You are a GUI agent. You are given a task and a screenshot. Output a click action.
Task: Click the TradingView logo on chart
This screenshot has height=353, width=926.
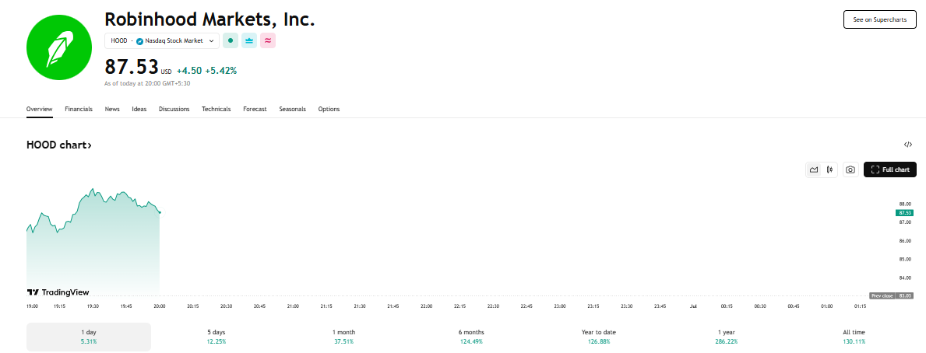point(58,292)
